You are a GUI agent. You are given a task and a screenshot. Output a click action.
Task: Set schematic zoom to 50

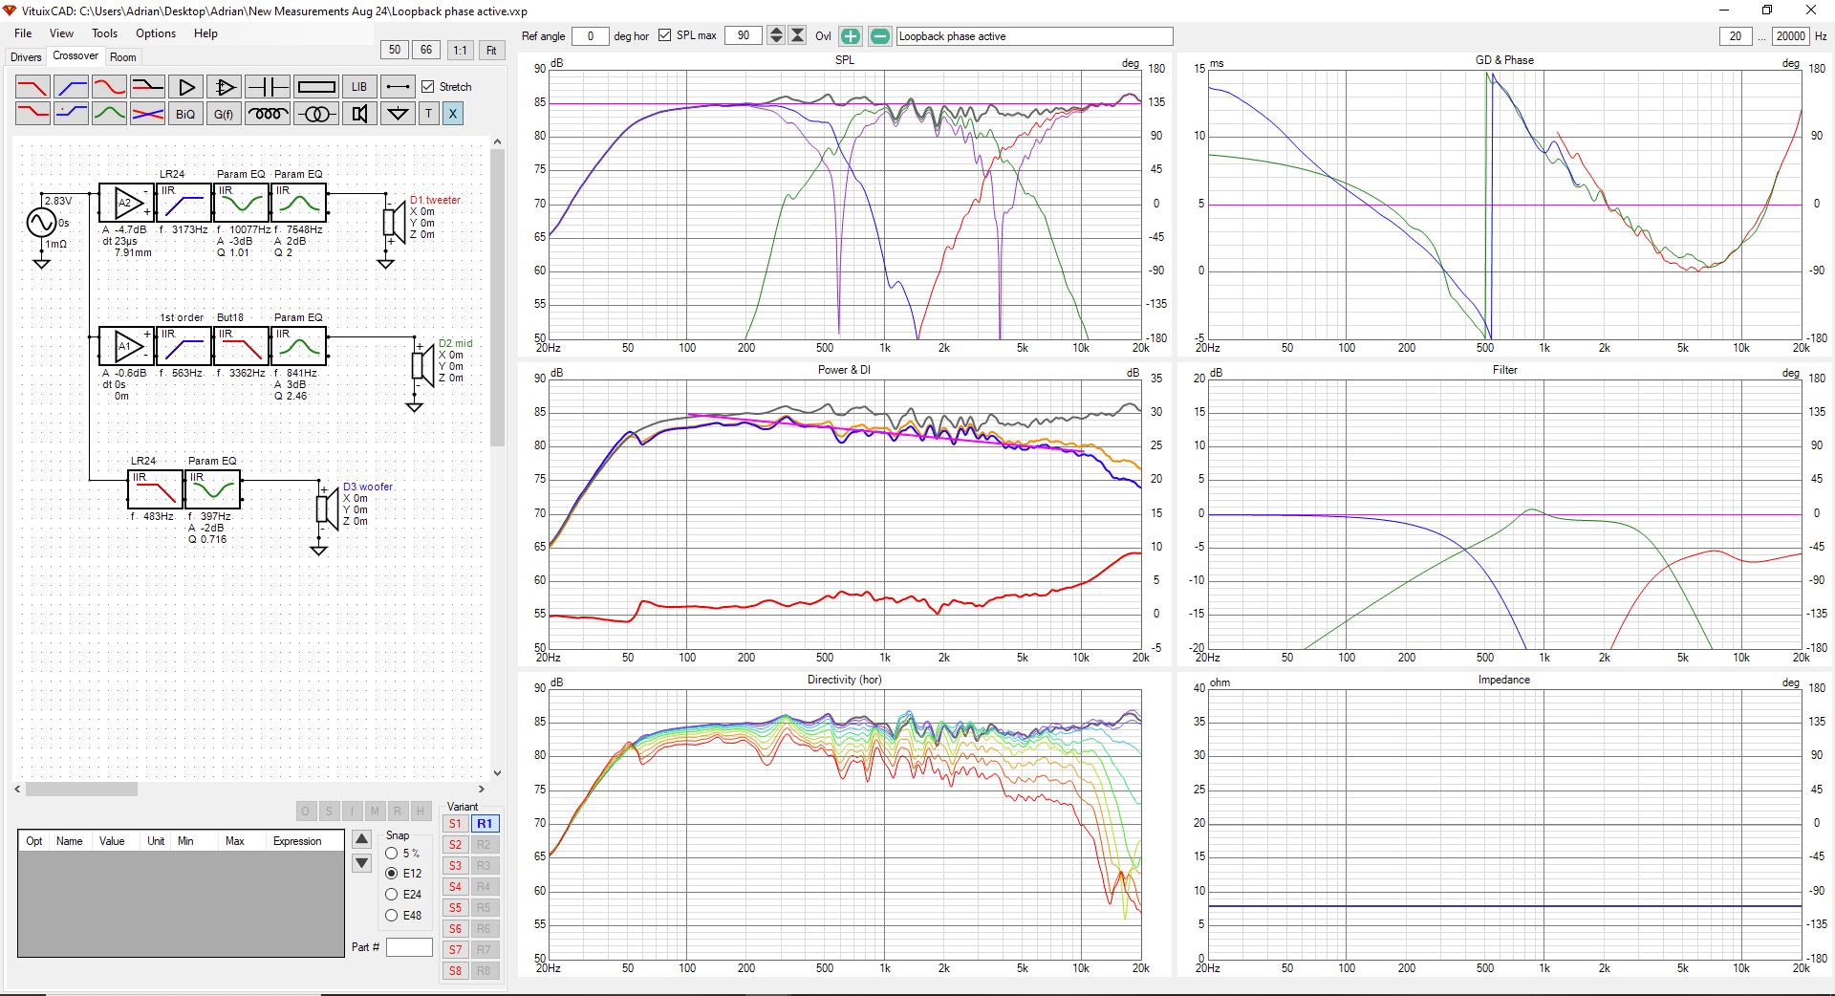tap(395, 50)
